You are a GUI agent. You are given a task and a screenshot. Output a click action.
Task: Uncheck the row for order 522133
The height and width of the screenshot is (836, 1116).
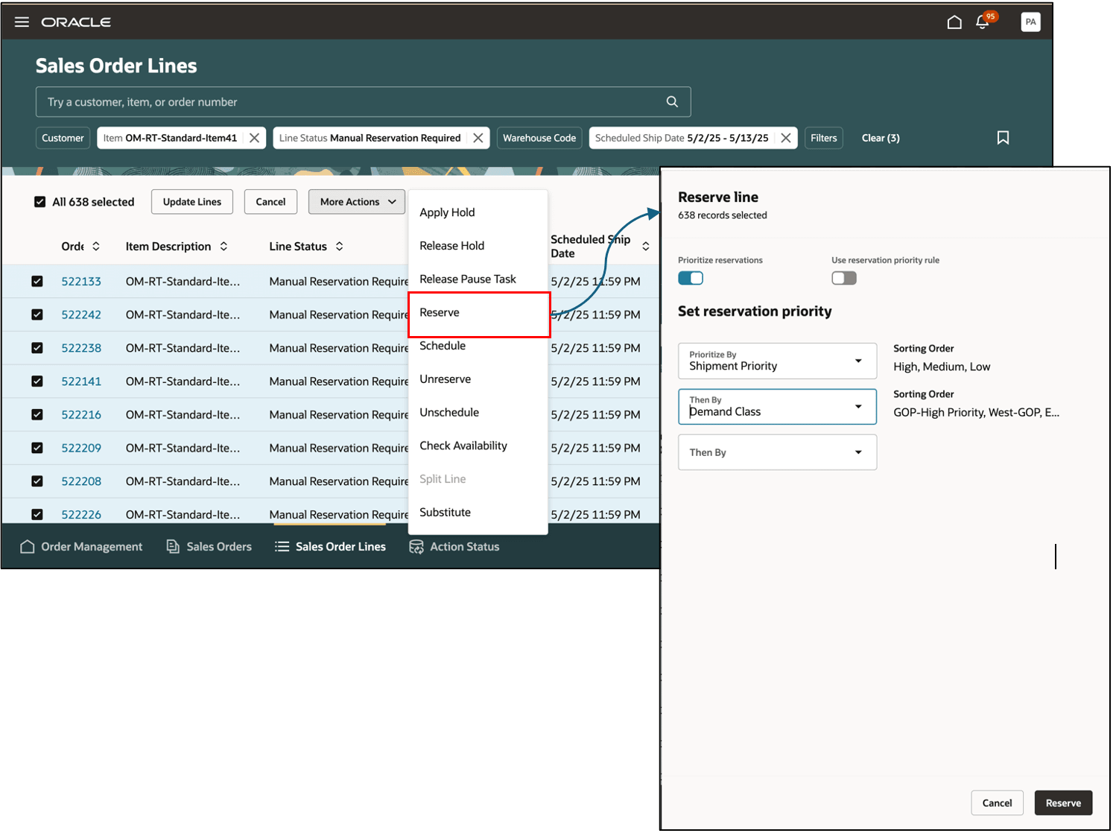click(37, 282)
